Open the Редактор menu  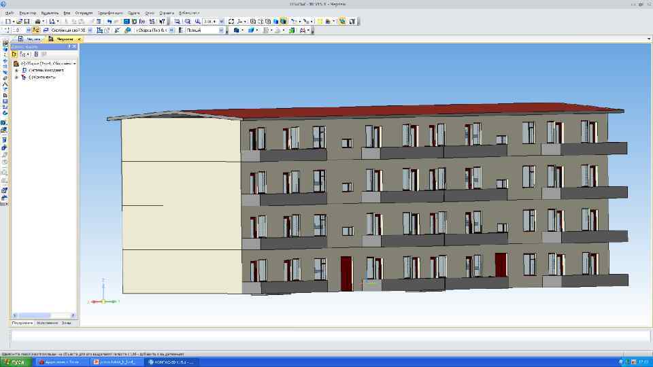pyautogui.click(x=27, y=13)
